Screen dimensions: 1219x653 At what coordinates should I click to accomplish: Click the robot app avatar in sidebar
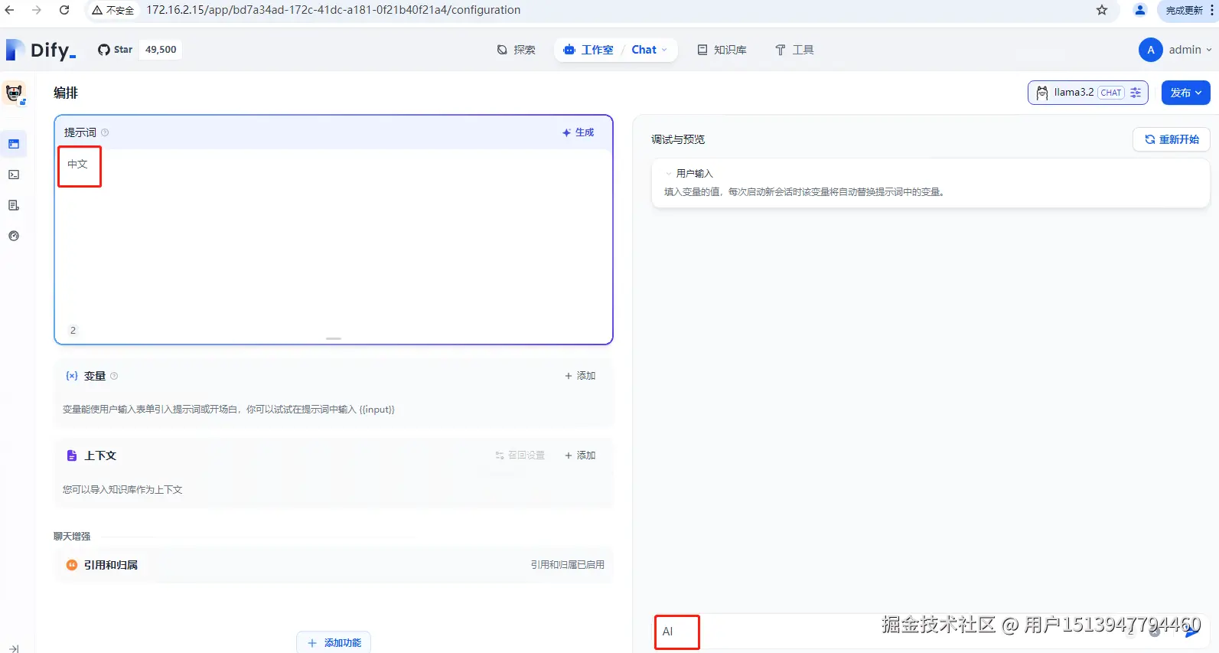pyautogui.click(x=15, y=93)
